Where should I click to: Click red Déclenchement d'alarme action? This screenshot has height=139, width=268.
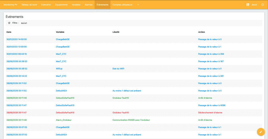click(x=211, y=113)
